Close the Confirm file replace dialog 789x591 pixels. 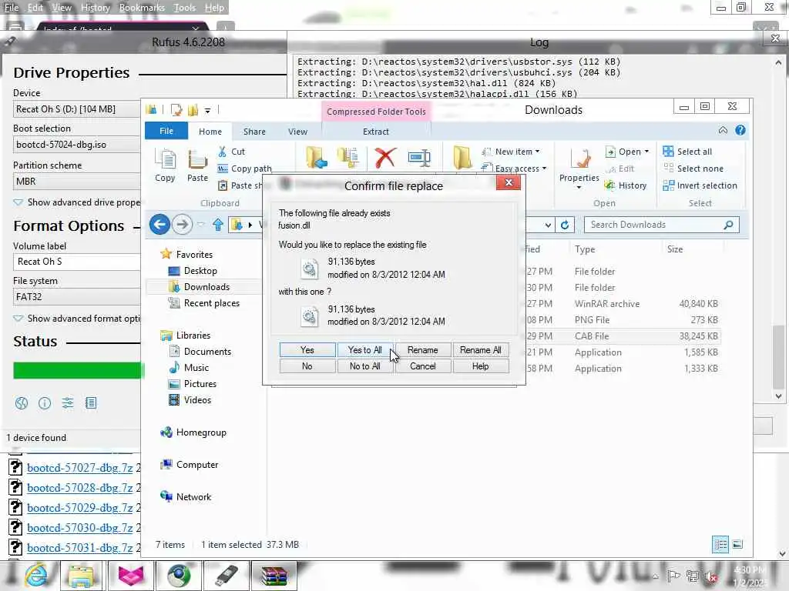coord(509,182)
